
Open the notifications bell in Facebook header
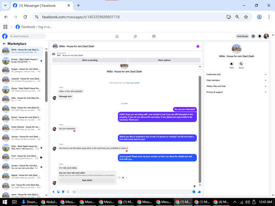pos(260,36)
